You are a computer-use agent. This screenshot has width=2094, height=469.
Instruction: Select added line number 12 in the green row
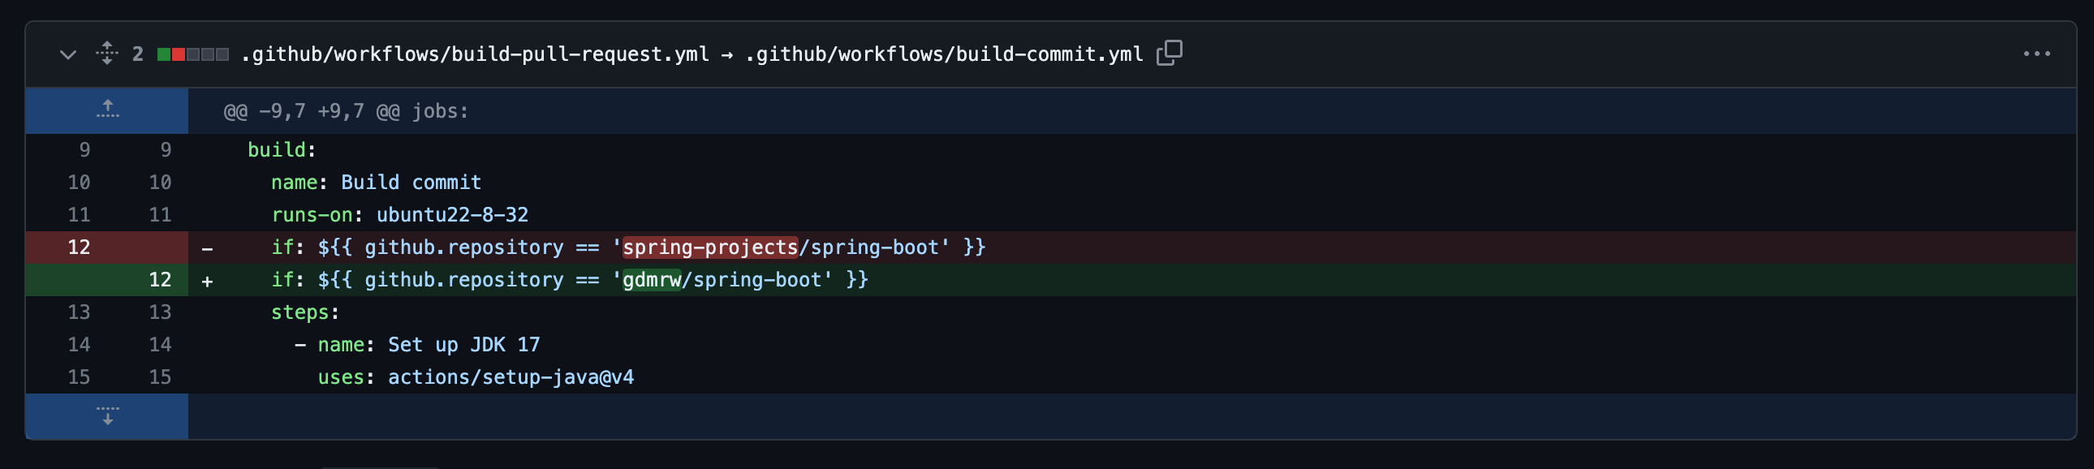tap(160, 280)
